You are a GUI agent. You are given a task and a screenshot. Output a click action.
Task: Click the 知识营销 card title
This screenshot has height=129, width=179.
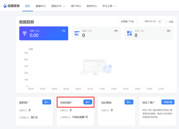pos(106,103)
